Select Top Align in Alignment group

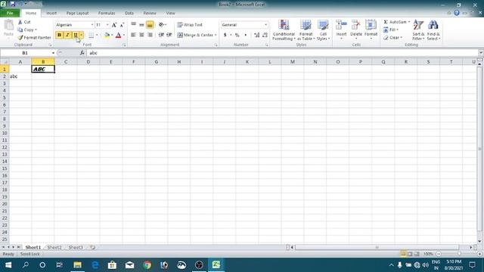click(133, 25)
